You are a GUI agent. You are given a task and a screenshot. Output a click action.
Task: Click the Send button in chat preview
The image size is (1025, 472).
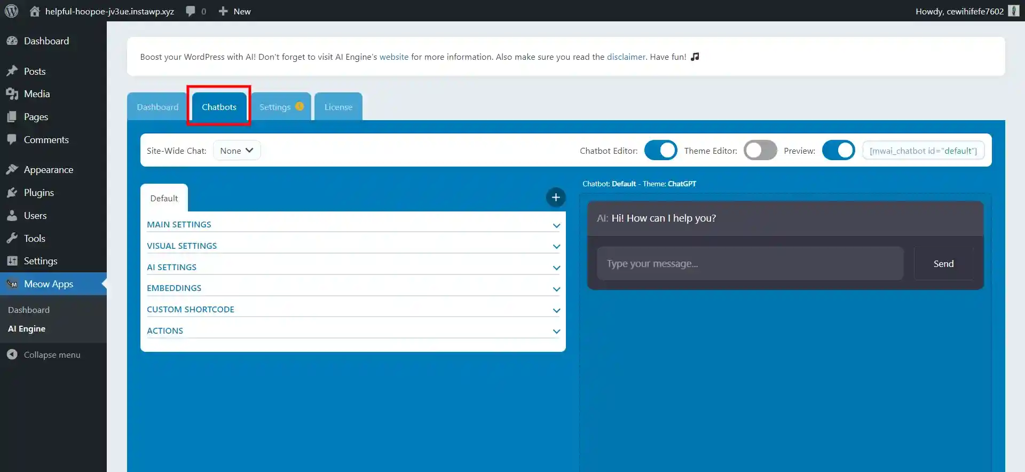click(943, 264)
